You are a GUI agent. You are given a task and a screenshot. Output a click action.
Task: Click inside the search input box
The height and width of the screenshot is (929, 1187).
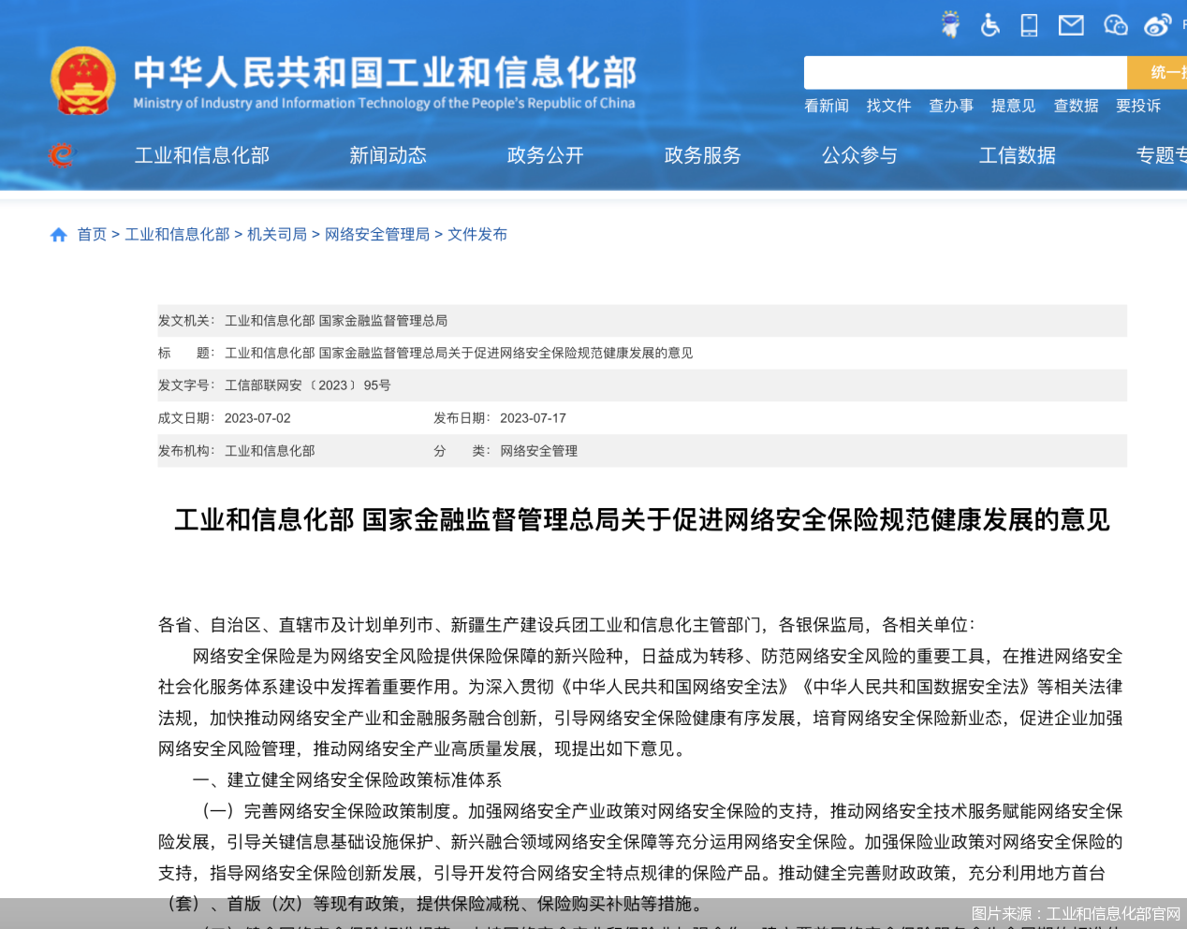(x=964, y=72)
